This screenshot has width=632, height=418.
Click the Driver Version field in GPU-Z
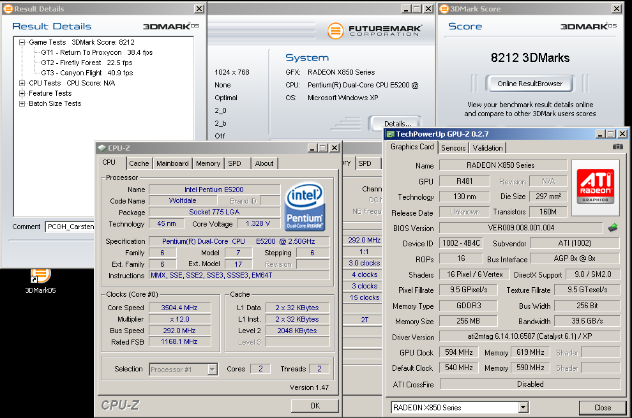tap(530, 336)
